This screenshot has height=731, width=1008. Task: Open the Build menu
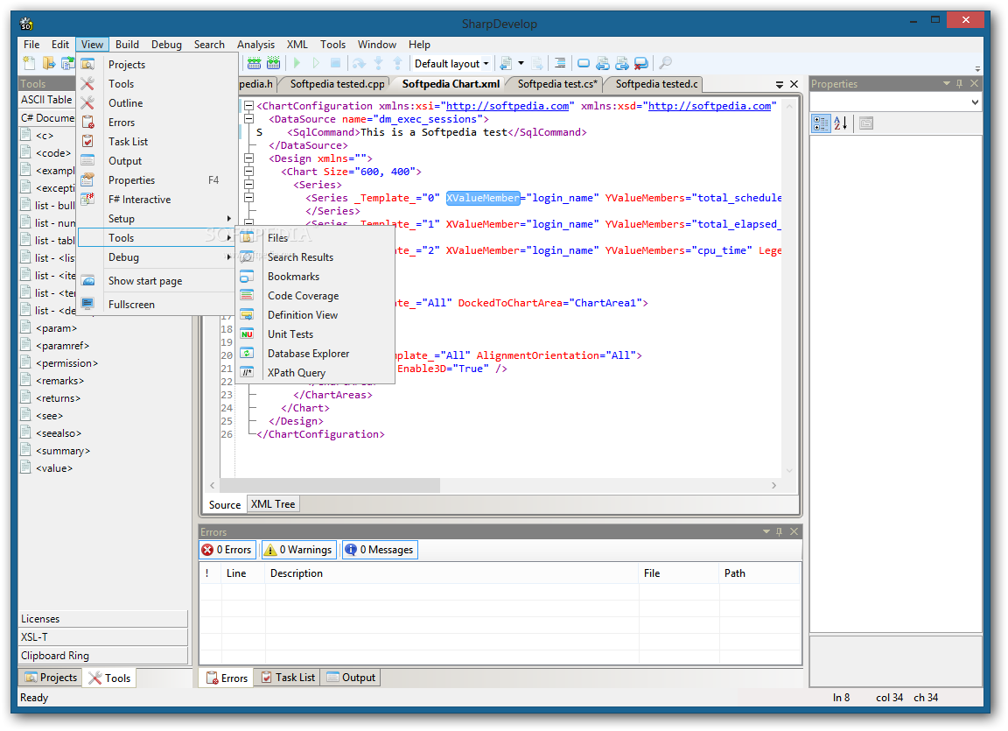pyautogui.click(x=127, y=45)
